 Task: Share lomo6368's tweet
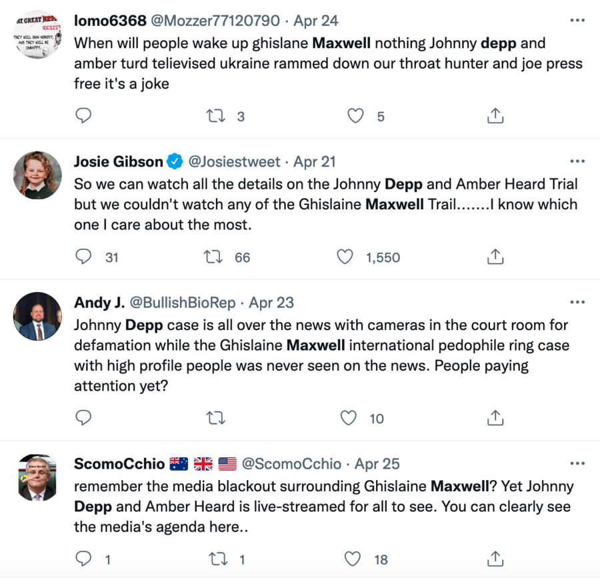pyautogui.click(x=495, y=116)
